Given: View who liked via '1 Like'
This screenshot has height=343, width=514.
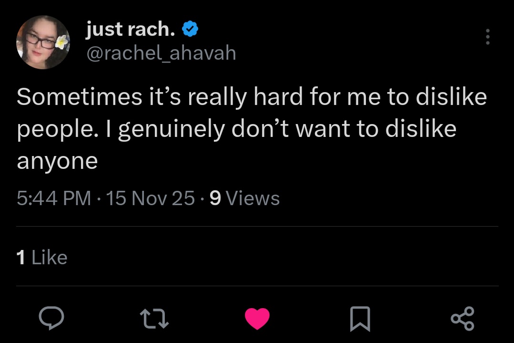Looking at the screenshot, I should 42,258.
